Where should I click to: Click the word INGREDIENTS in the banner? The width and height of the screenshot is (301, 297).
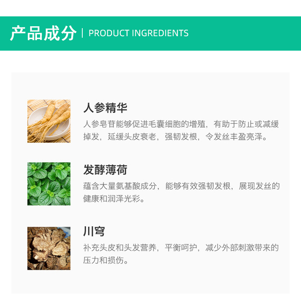[x=160, y=33]
